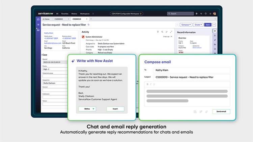This screenshot has width=253, height=142.
Task: Open the more actions ellipsis beside Save
Action: [214, 25]
